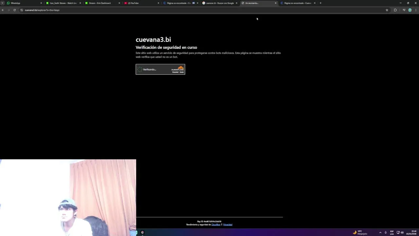Click the Cloudflare logo in widget
419x236 pixels.
coord(178,69)
